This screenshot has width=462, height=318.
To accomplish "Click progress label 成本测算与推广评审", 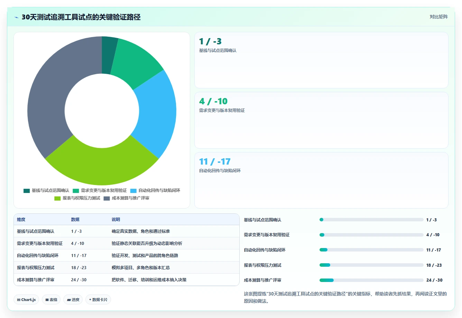I will [262, 280].
